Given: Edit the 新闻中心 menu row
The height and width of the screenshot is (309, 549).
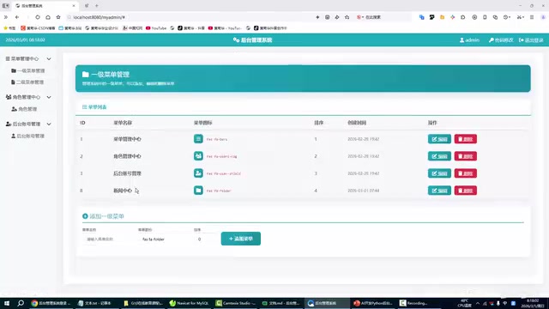Looking at the screenshot, I should tap(439, 191).
